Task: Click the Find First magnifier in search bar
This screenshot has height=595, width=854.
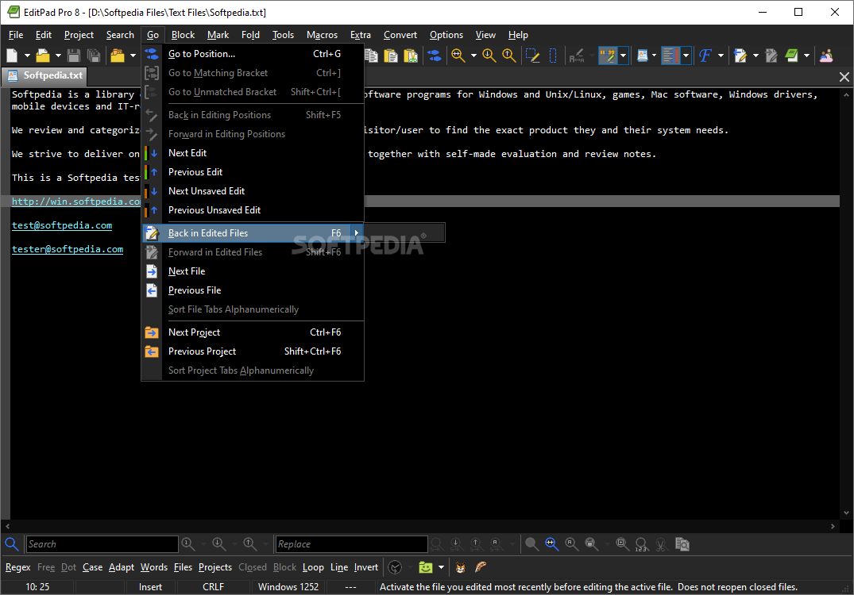Action: click(x=188, y=544)
